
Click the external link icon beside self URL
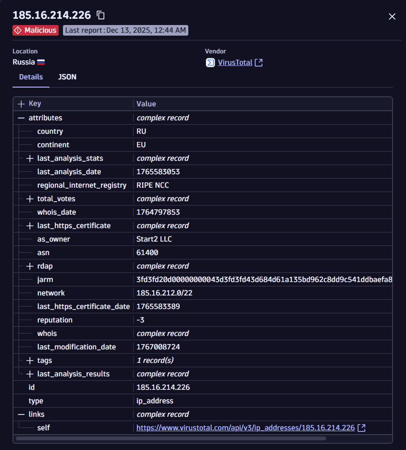[361, 427]
